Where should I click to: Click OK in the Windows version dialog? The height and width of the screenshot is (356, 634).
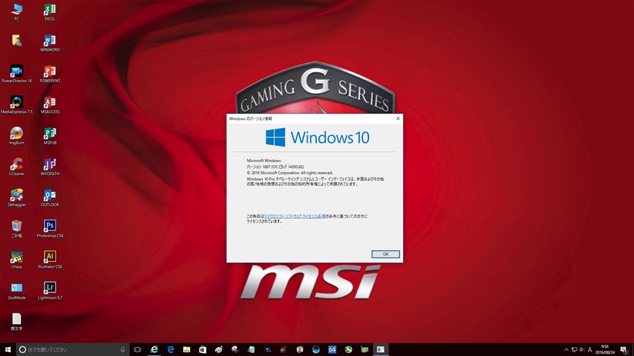click(x=385, y=254)
